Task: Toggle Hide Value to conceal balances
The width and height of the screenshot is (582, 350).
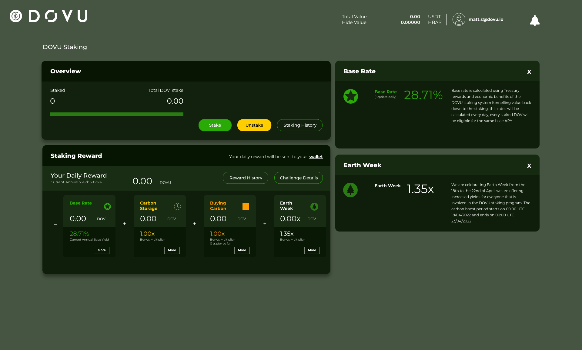Action: tap(354, 22)
